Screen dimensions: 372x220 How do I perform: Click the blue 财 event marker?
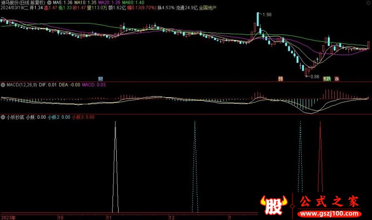click(100, 78)
